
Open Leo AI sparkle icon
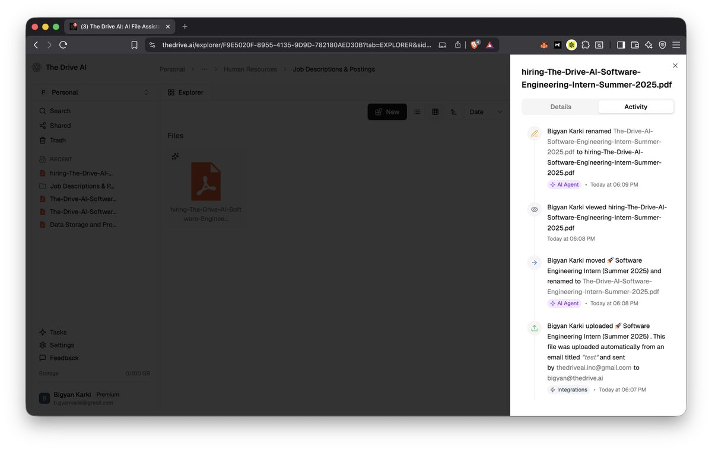click(x=649, y=45)
